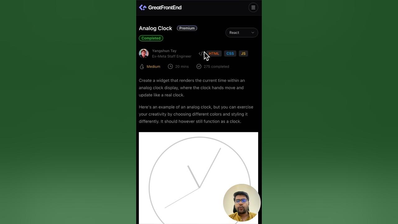Click the GreatFrontEnd logo icon
The width and height of the screenshot is (398, 224).
pyautogui.click(x=143, y=7)
